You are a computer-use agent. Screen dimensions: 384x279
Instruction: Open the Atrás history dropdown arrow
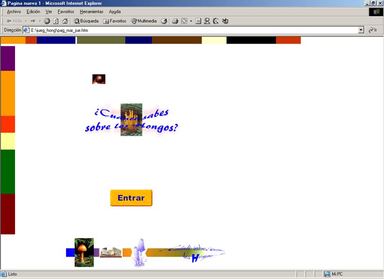click(26, 21)
